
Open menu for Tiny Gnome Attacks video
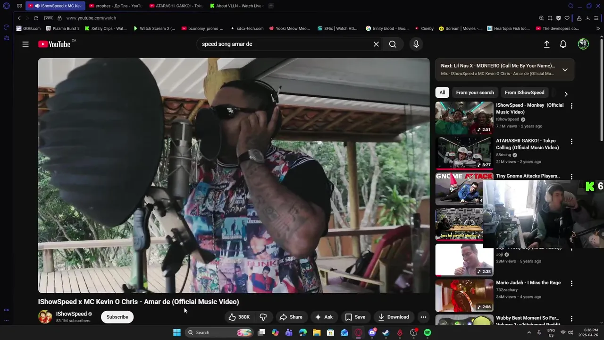[x=571, y=177]
